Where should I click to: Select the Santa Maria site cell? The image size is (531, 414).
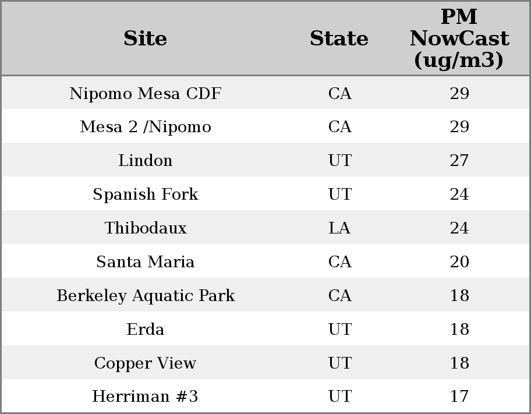pos(145,262)
